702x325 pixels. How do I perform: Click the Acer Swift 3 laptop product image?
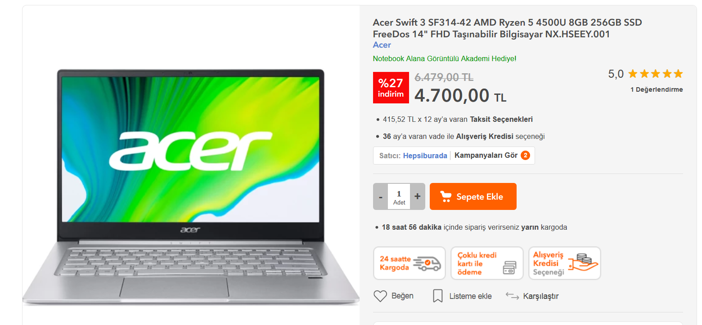[x=191, y=187]
